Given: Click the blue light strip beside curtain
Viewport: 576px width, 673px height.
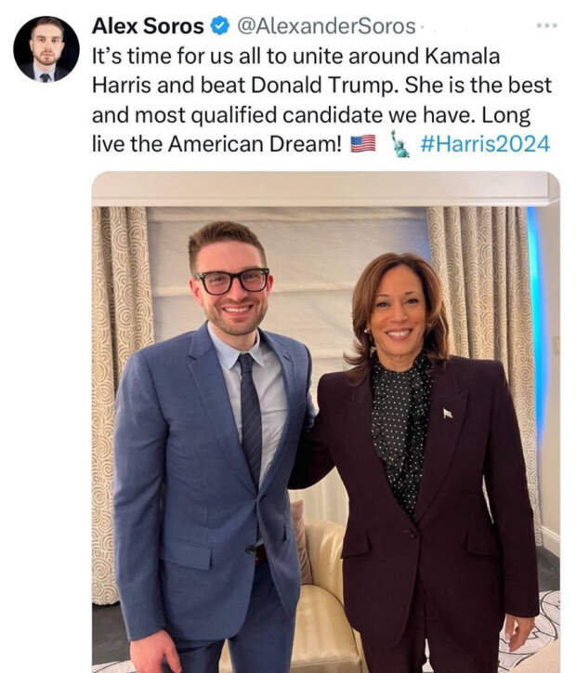Looking at the screenshot, I should pos(536,326).
